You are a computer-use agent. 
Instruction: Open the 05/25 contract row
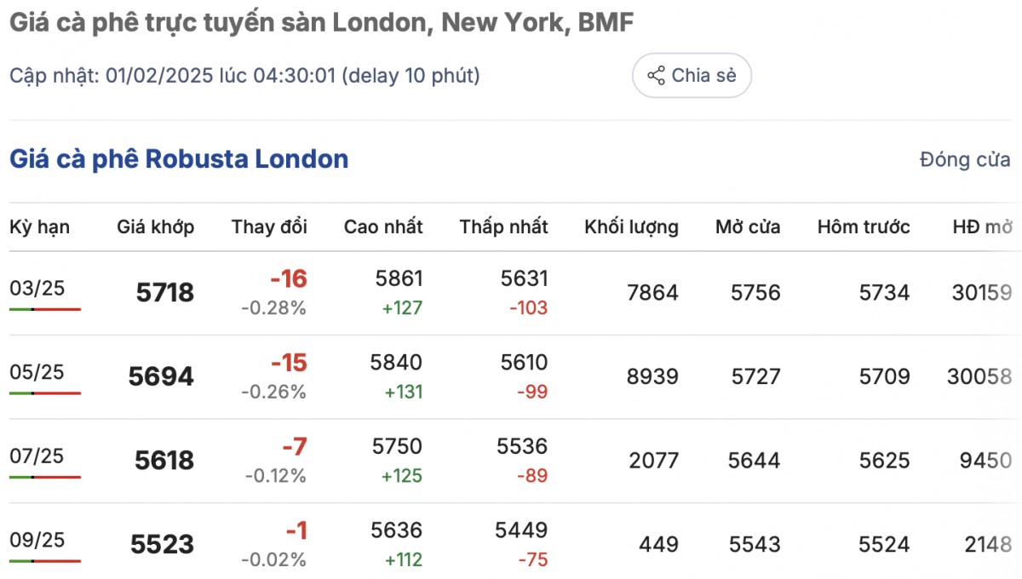[37, 372]
